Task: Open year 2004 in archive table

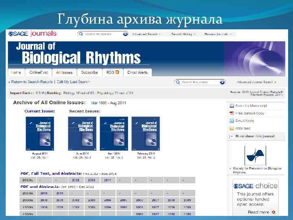Action: click(x=107, y=200)
